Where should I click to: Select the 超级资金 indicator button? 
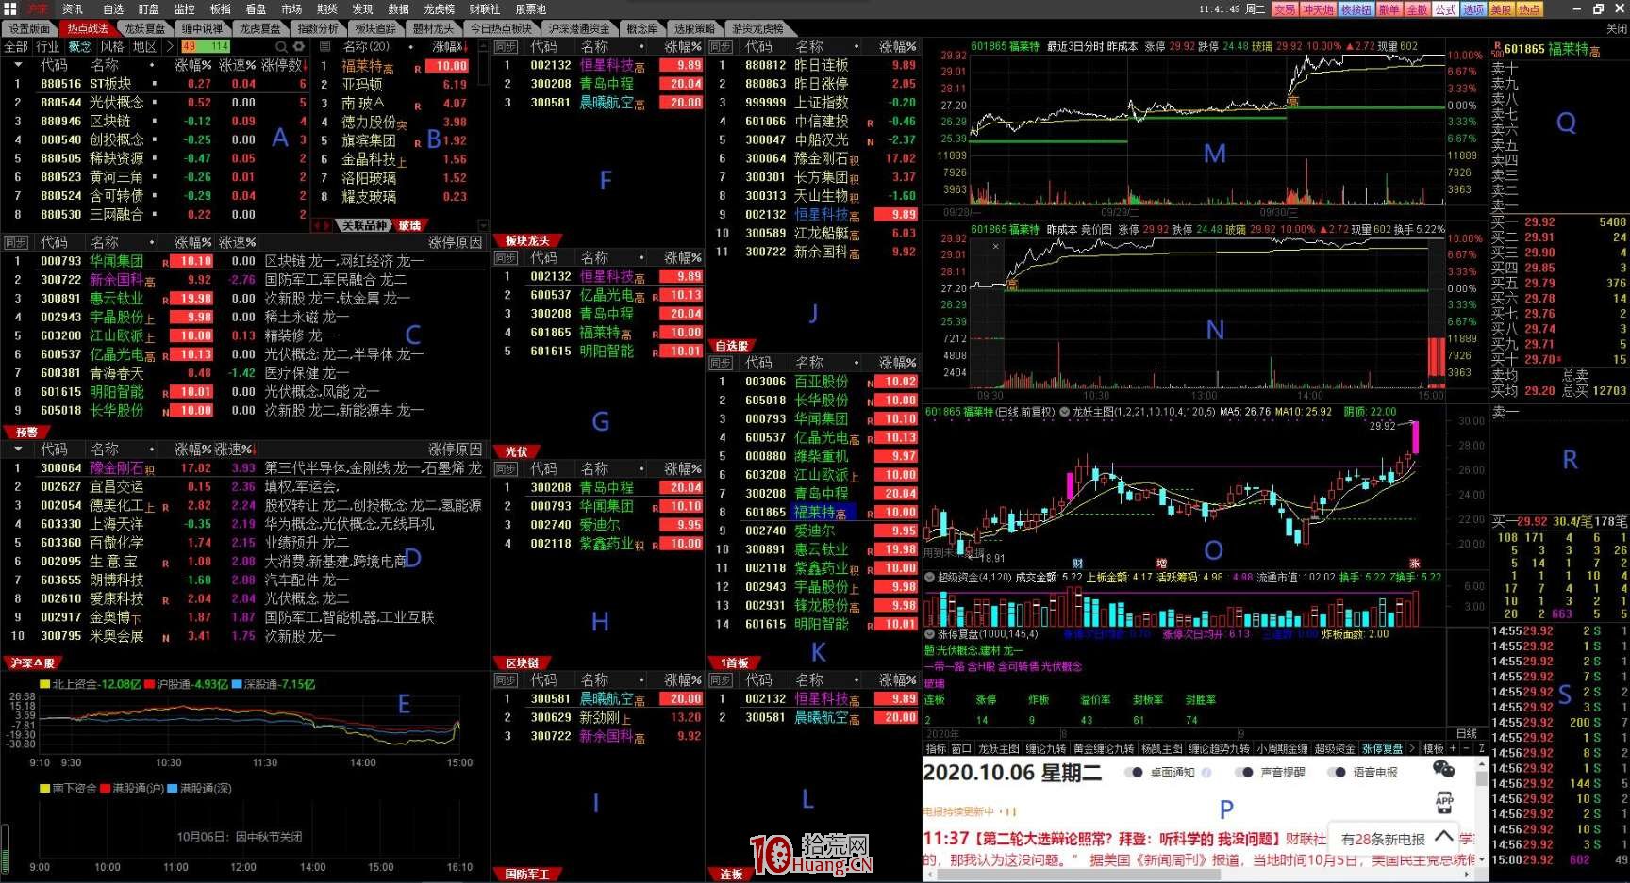coord(1334,748)
